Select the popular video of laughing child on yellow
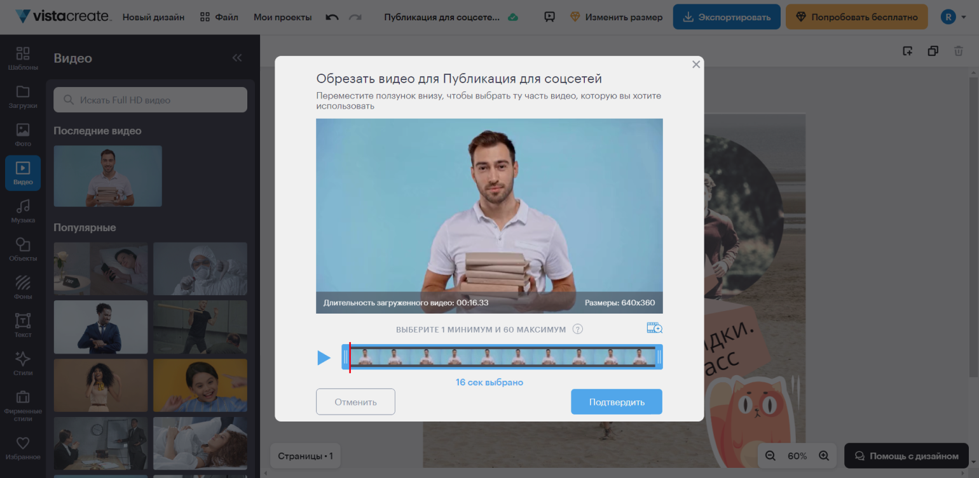979x478 pixels. point(200,385)
